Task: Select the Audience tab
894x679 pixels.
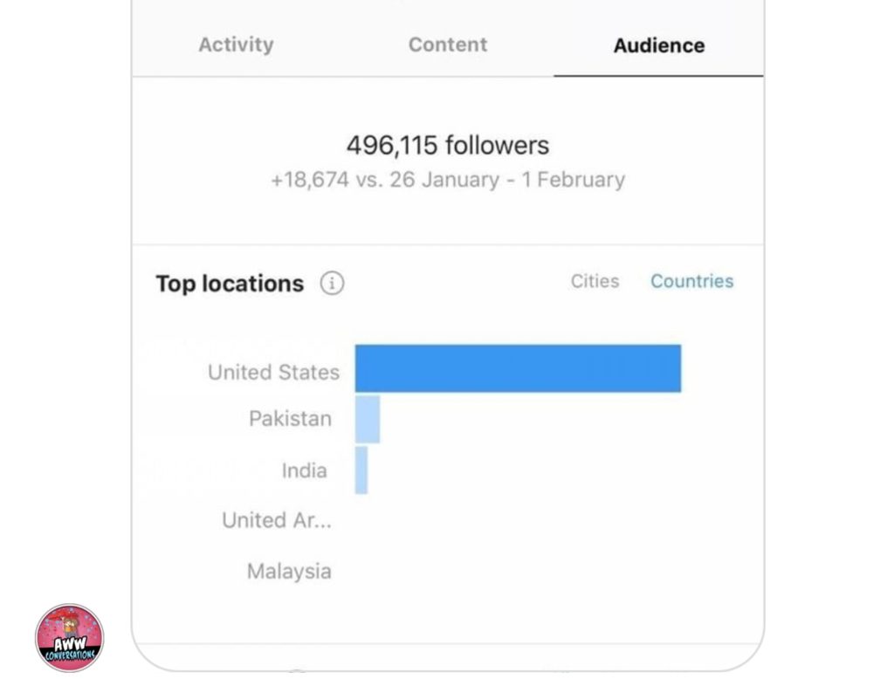Action: pyautogui.click(x=659, y=45)
